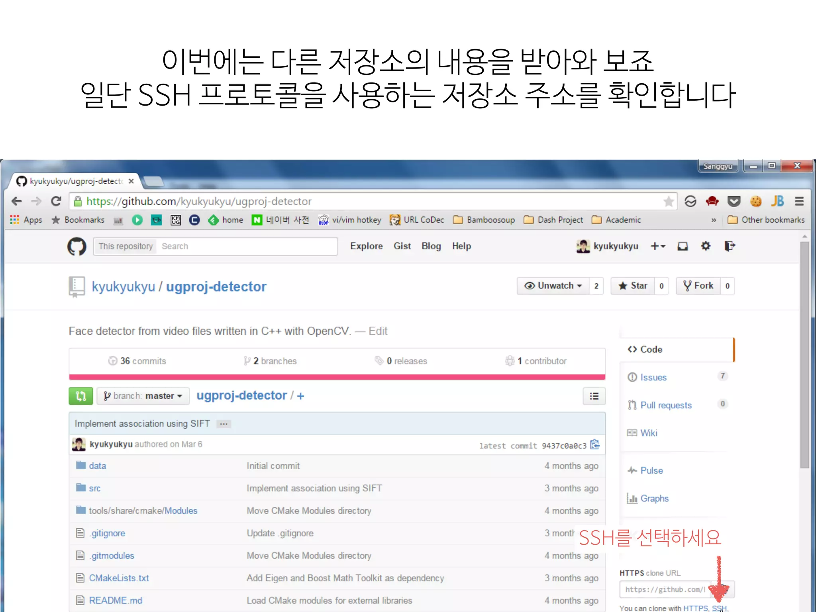
Task: Star the repository
Action: click(633, 286)
